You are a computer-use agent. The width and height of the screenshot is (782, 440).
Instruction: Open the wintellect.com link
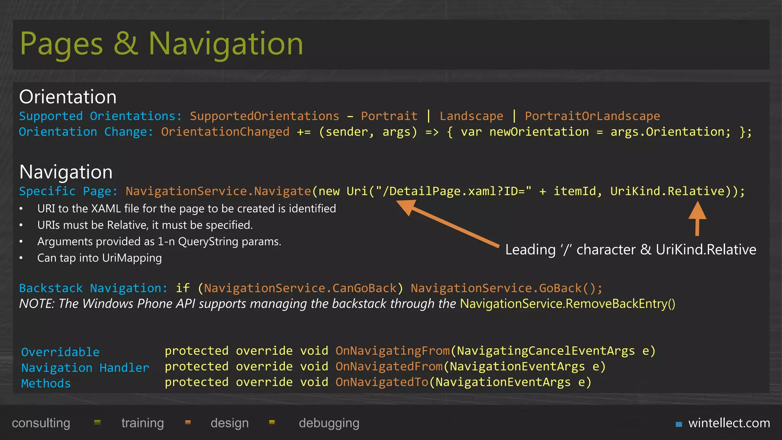729,423
